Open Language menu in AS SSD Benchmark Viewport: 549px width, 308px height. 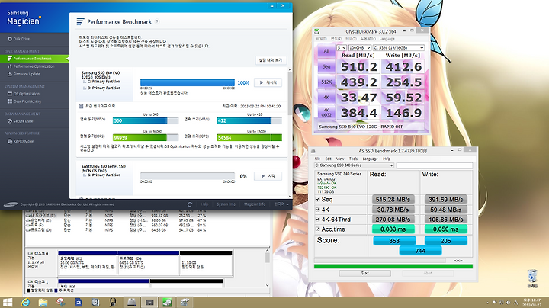click(370, 159)
